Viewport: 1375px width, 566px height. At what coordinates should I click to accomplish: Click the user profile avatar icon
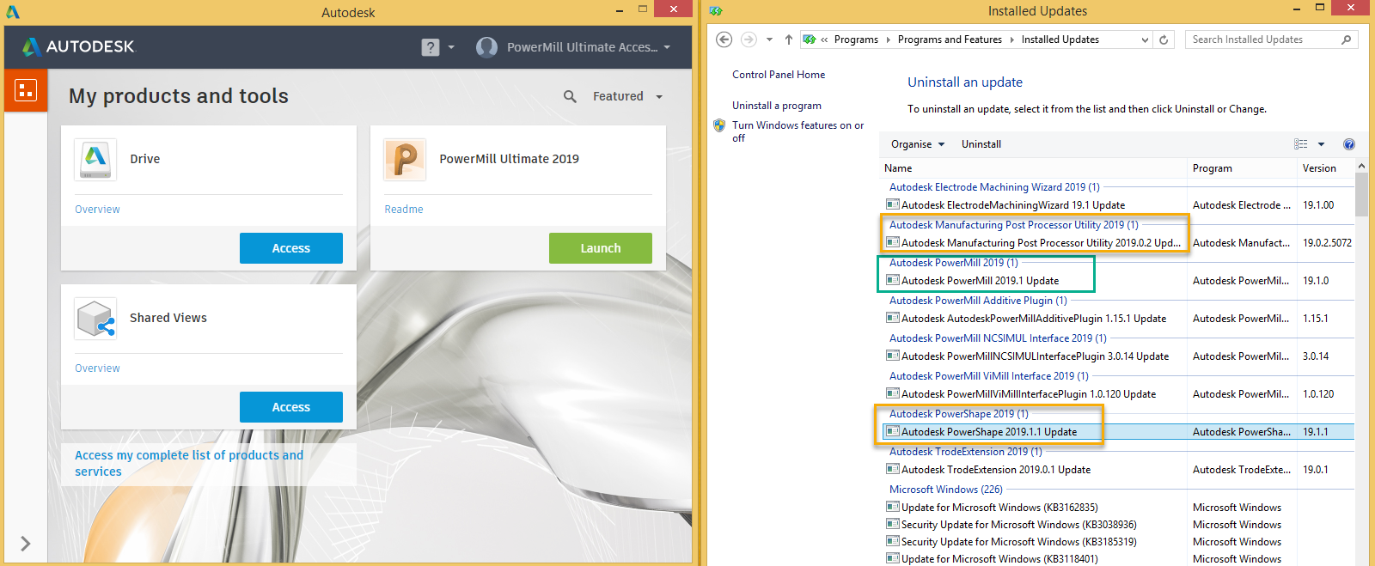click(x=486, y=47)
